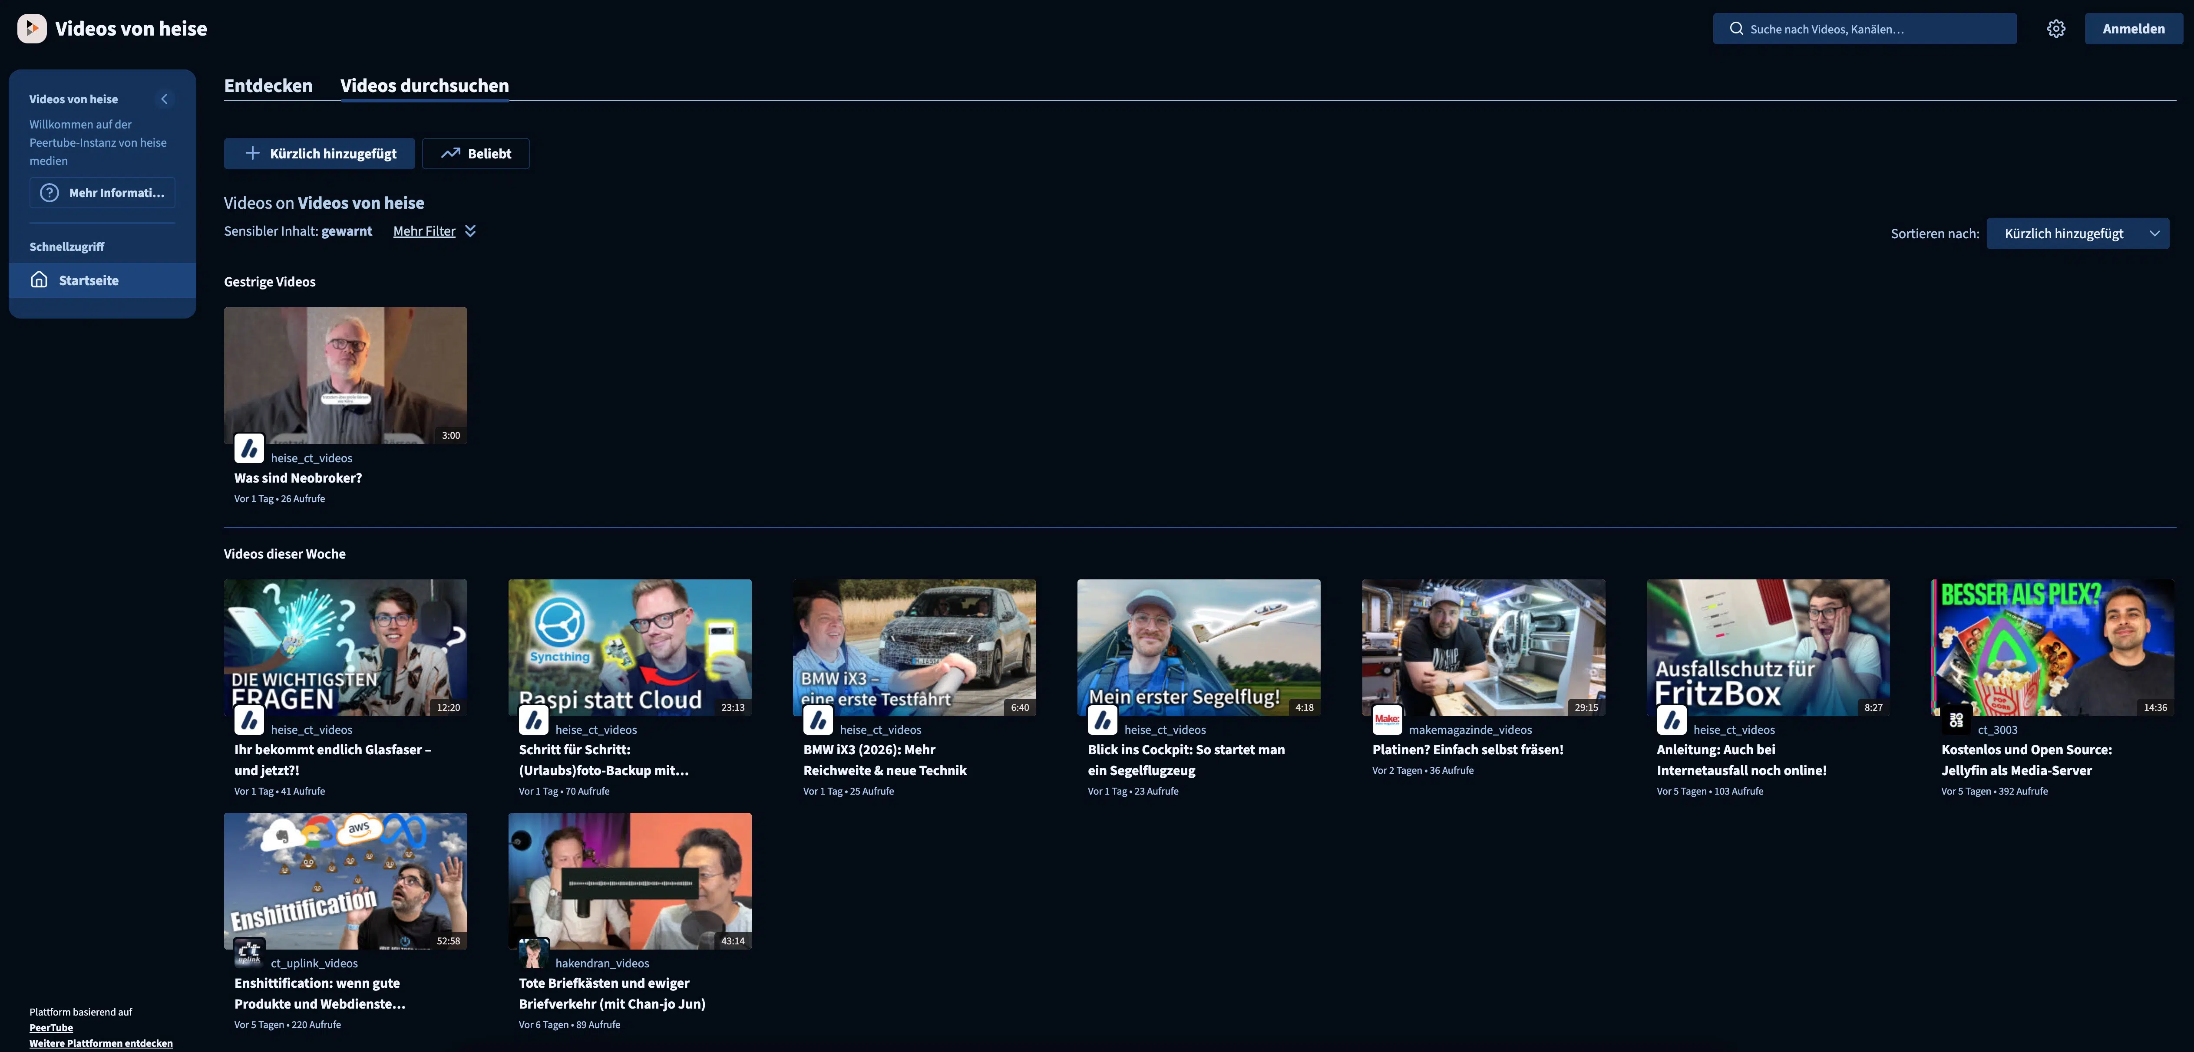
Task: Click the PeerTube play logo icon
Action: [32, 29]
